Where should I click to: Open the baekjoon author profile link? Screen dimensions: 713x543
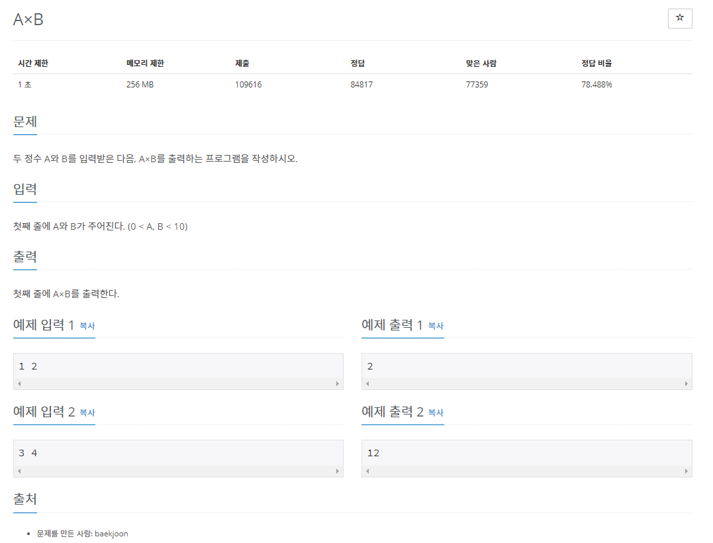coord(112,533)
